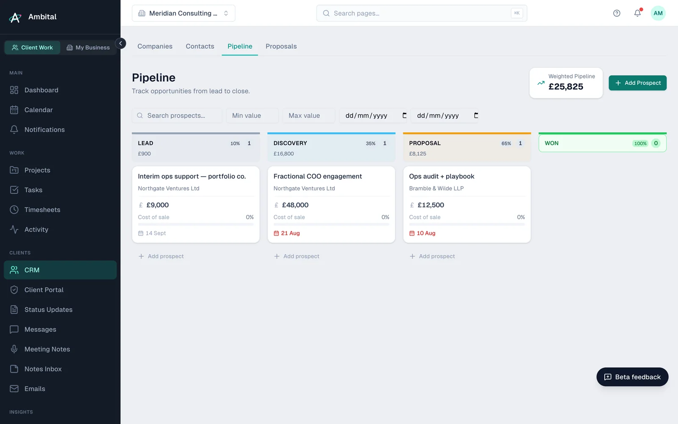Add prospect under the Discovery column
Image resolution: width=678 pixels, height=424 pixels.
click(297, 257)
